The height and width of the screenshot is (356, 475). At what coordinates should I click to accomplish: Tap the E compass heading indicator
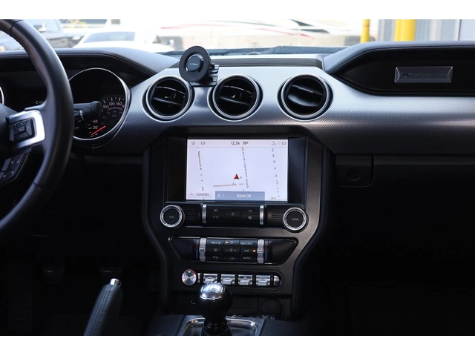click(x=219, y=196)
